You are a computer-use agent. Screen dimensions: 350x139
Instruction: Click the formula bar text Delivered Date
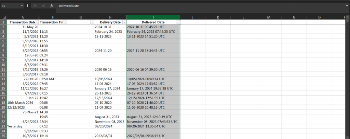coord(69,6)
